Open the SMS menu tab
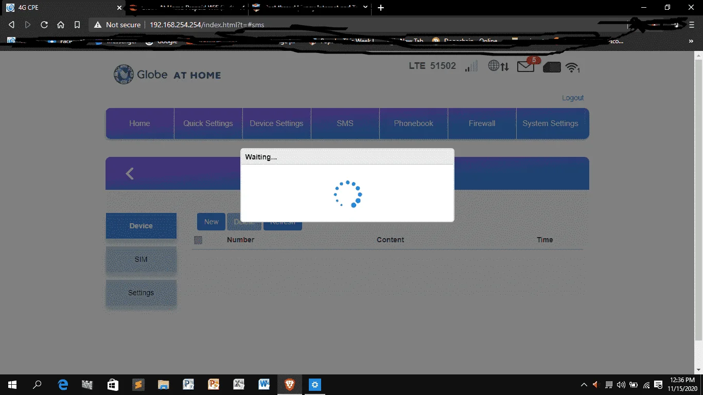 pyautogui.click(x=345, y=123)
